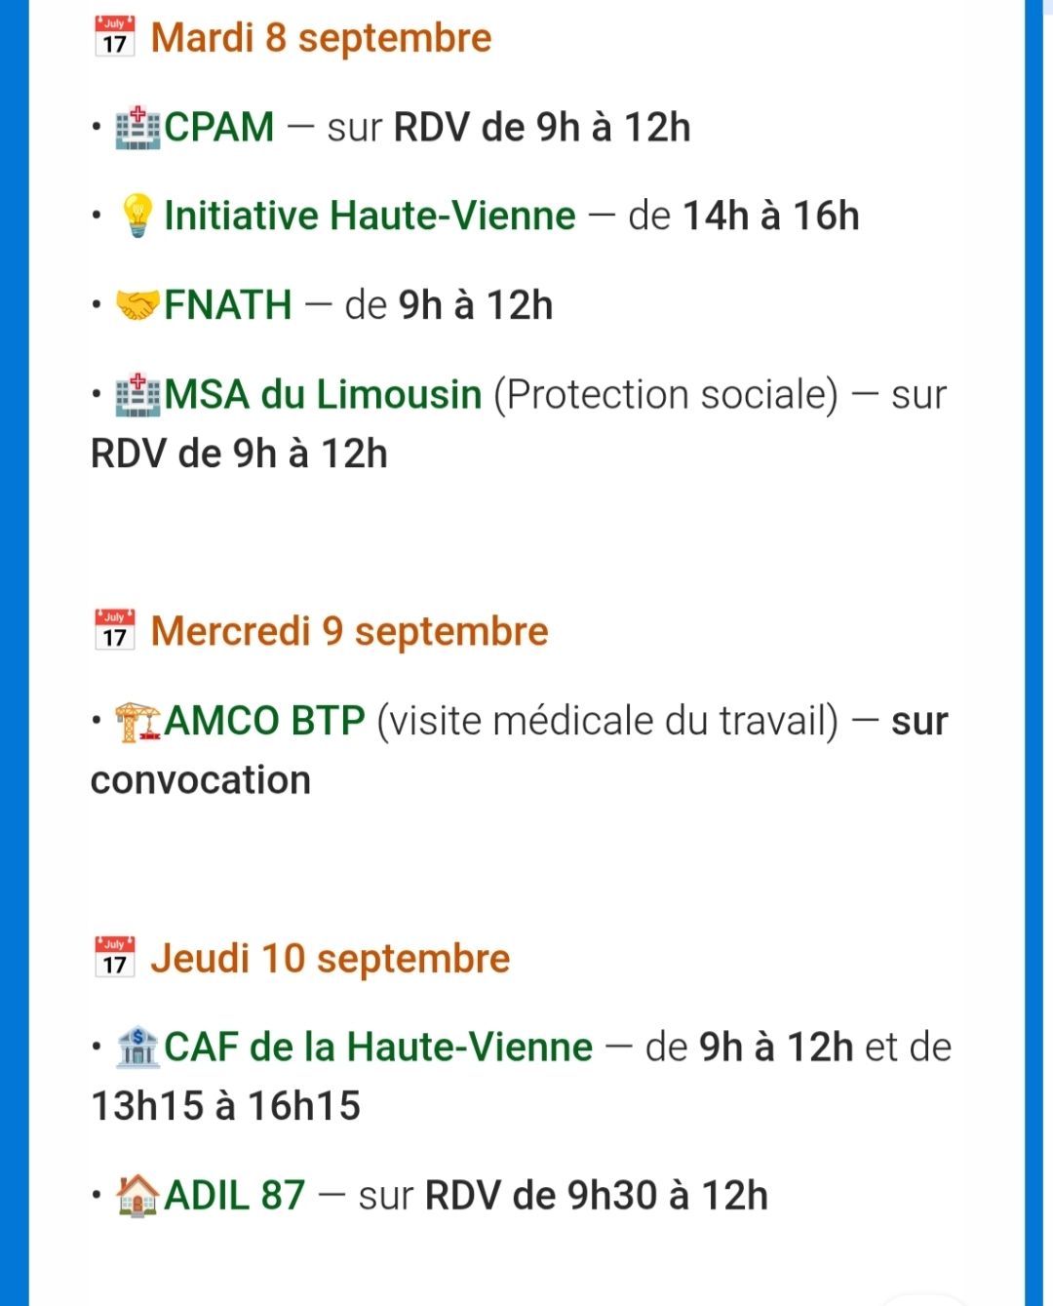1053x1306 pixels.
Task: Select the ADIL 87 label
Action: tap(235, 1196)
